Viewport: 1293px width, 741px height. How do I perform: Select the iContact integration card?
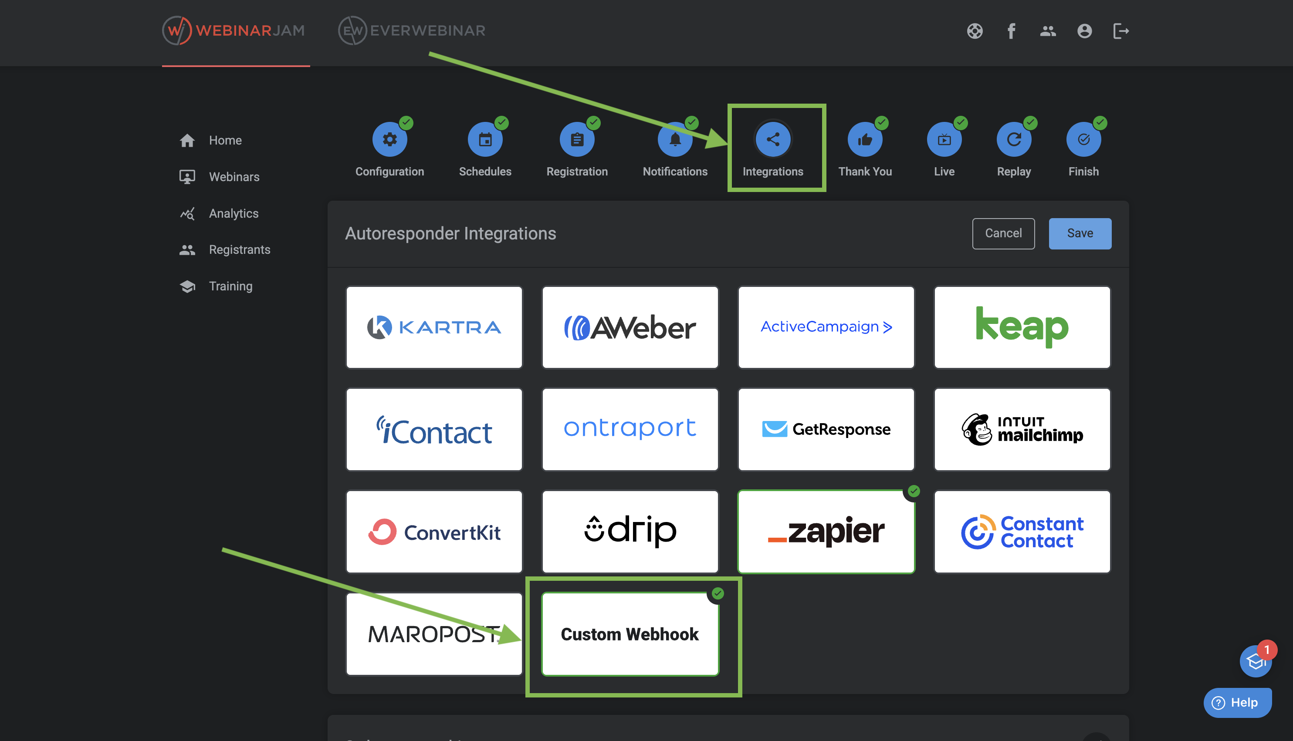click(434, 430)
